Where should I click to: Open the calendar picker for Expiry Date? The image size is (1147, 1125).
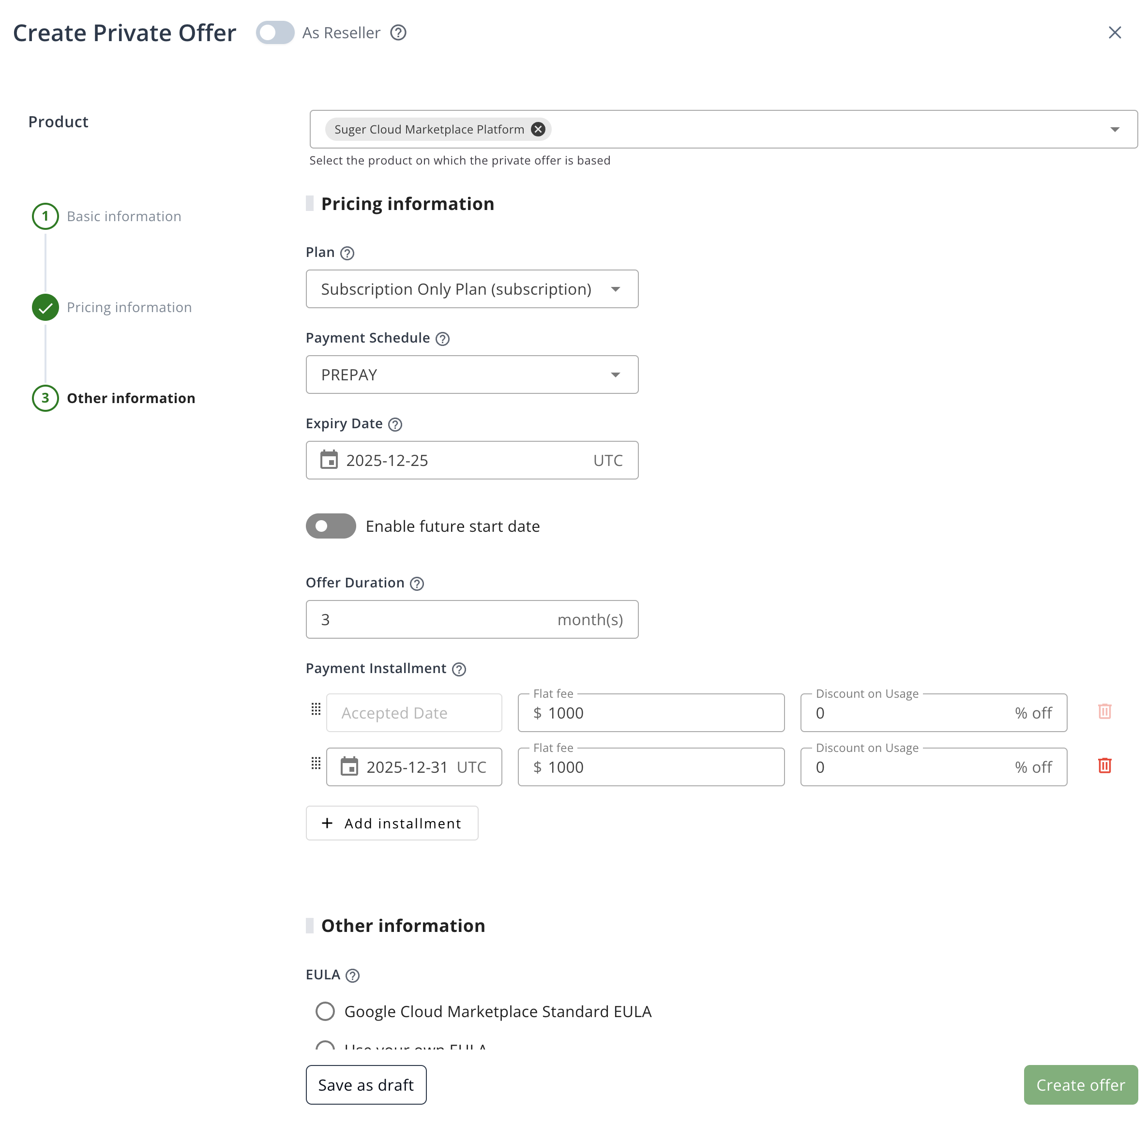329,460
